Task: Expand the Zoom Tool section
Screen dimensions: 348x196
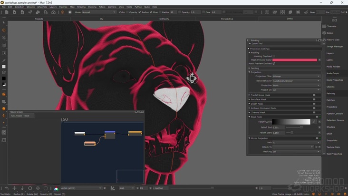Action: 250,43
